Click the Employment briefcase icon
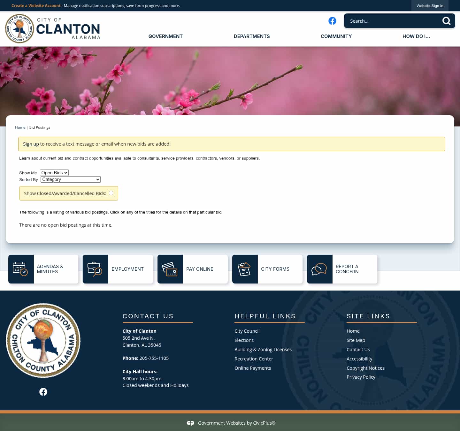 pos(96,269)
